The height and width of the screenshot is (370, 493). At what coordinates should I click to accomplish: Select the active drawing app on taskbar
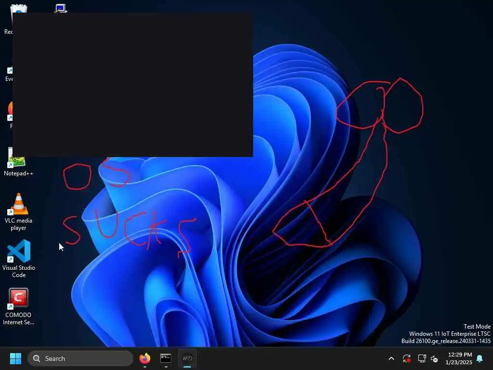pyautogui.click(x=187, y=358)
